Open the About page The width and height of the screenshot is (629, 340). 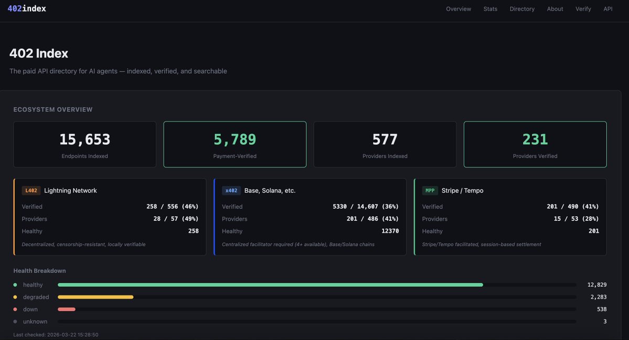tap(555, 9)
